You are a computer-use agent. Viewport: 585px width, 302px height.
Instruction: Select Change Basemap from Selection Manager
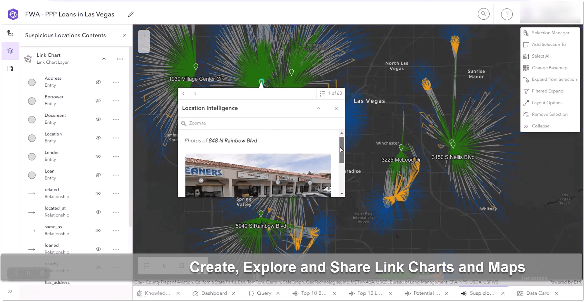[x=548, y=68]
